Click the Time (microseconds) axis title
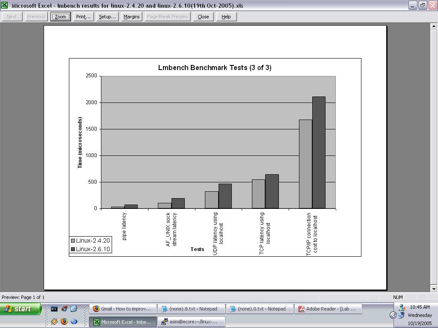438x328 pixels. [80, 143]
